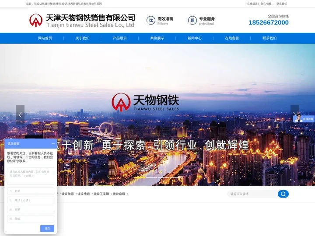The height and width of the screenshot is (236, 315).
Task: Focus the message content textarea
Action: [x=31, y=176]
